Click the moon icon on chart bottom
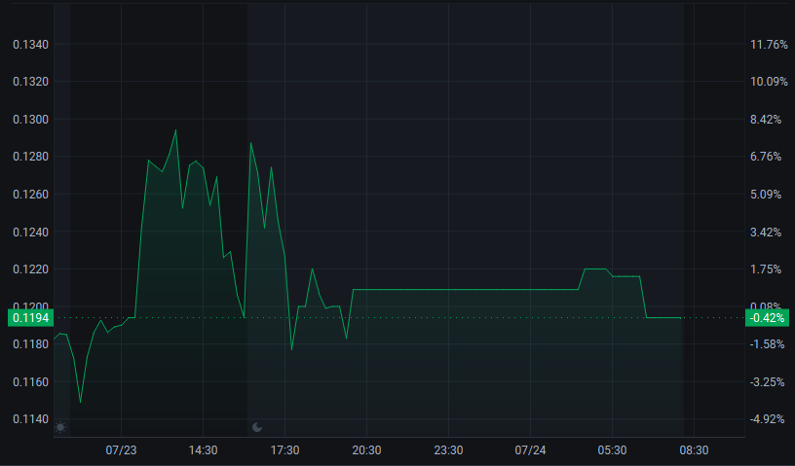Screen dimensions: 795x466 [257, 427]
